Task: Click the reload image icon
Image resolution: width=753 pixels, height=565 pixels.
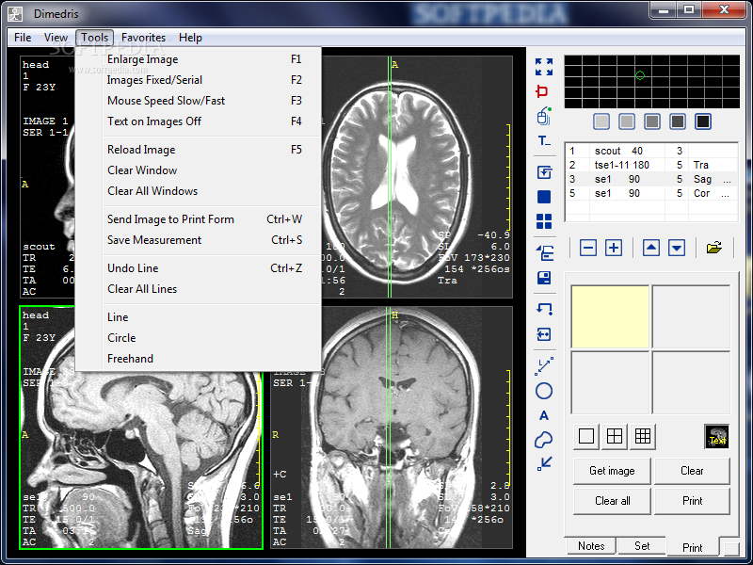Action: pyautogui.click(x=544, y=172)
